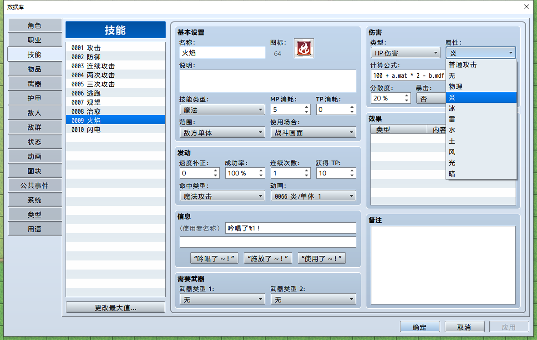
Task: Open the 敌群 tab
Action: [x=35, y=127]
